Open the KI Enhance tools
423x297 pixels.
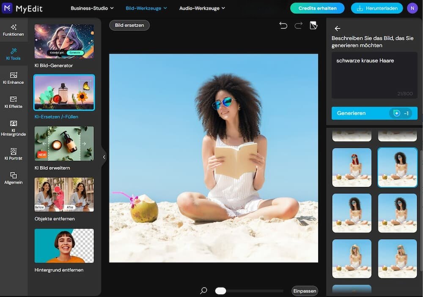point(14,79)
